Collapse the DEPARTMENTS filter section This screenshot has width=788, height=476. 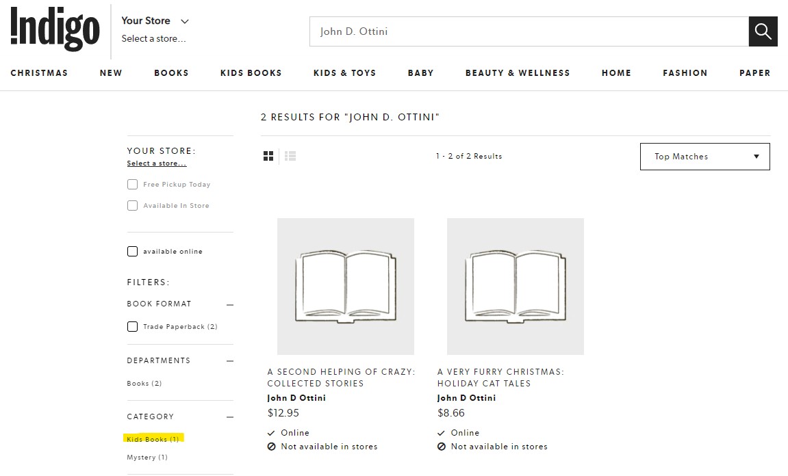pyautogui.click(x=229, y=360)
